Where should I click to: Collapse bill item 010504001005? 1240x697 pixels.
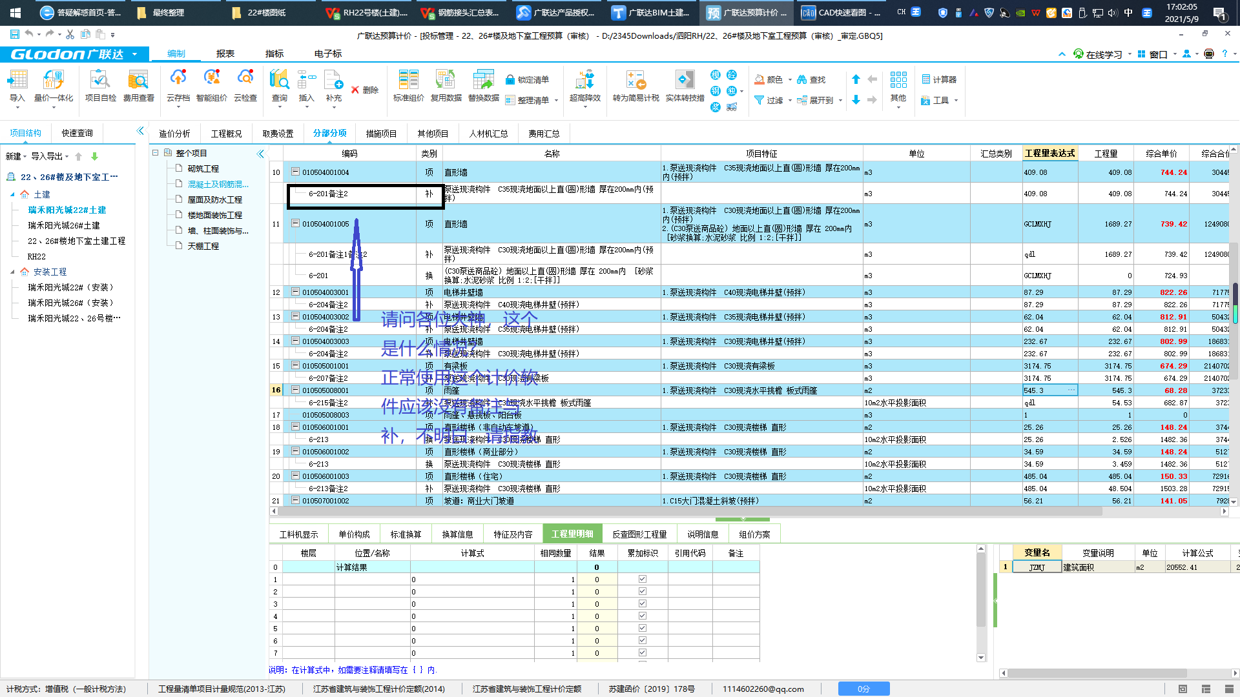[295, 223]
